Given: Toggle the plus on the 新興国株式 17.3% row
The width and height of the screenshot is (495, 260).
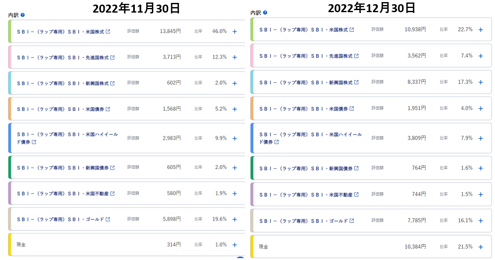Looking at the screenshot, I should click(x=480, y=82).
